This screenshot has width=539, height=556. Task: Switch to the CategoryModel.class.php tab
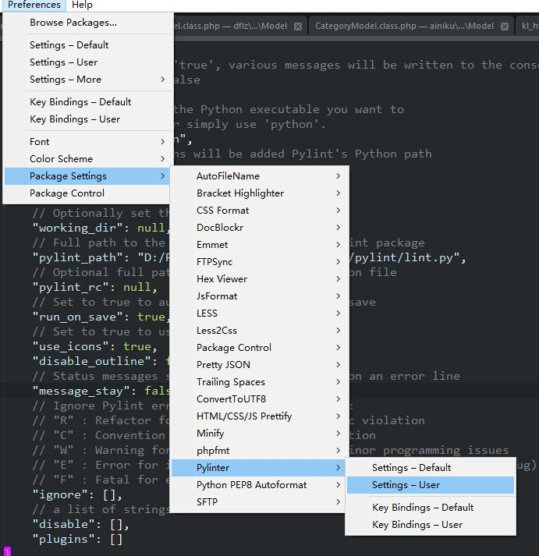(x=404, y=26)
